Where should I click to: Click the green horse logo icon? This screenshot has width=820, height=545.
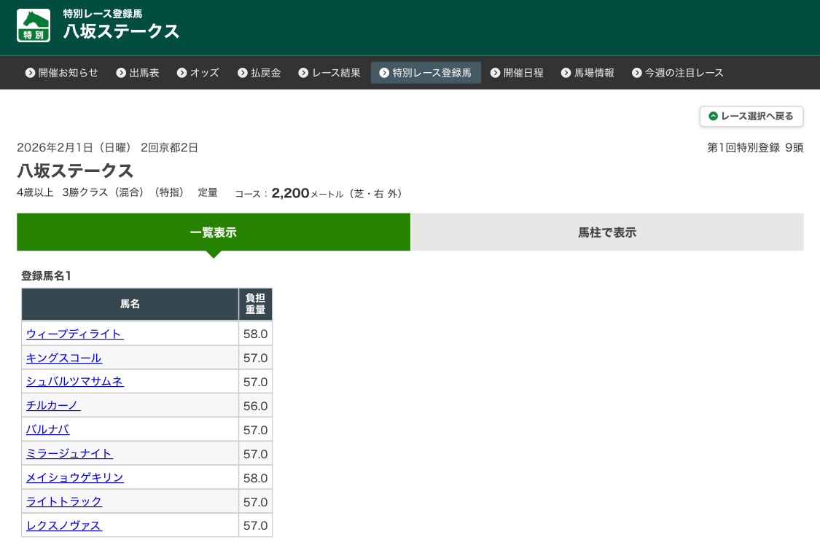[x=34, y=26]
